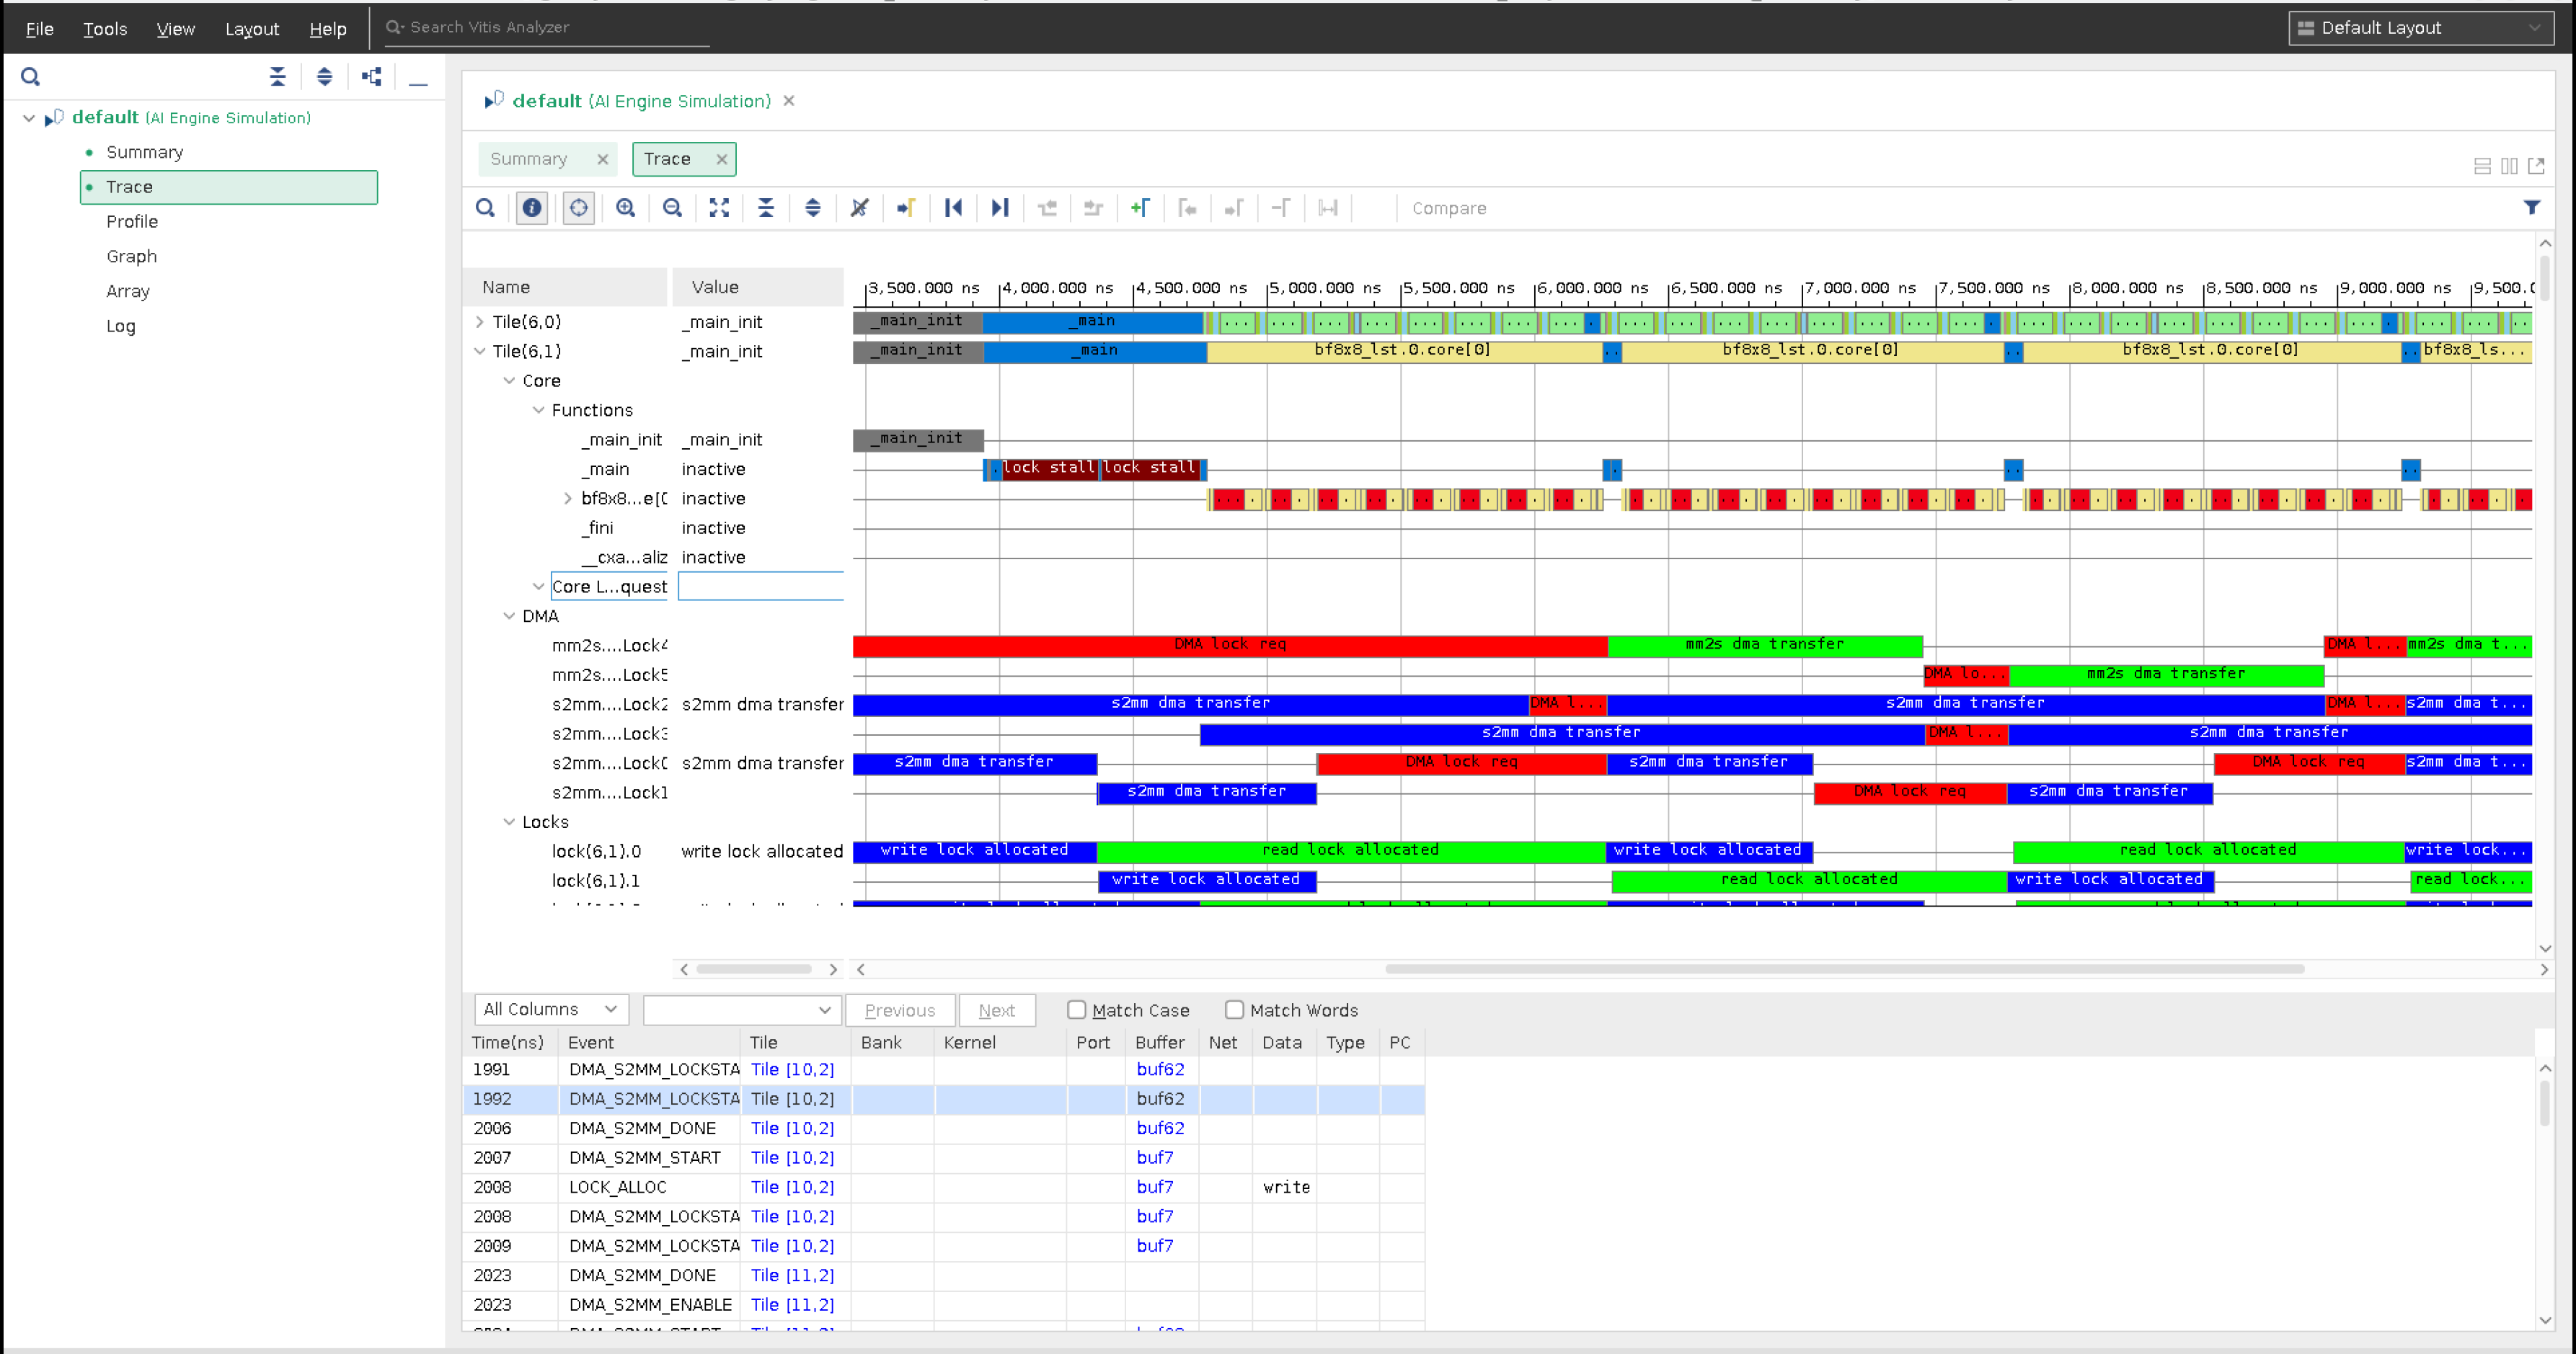The image size is (2576, 1354).
Task: Focus the Search Vitis Analyzer field
Action: pos(548,28)
